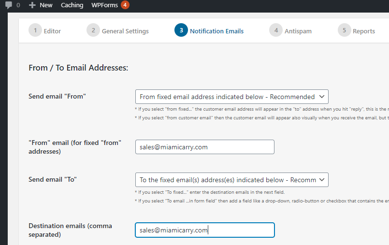Click the plus icon next to New
This screenshot has width=389, height=245.
32,5
